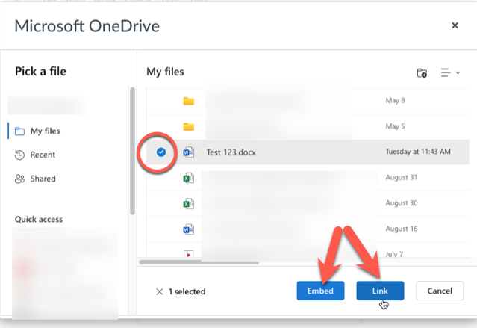Click the August 30 date text
The image size is (477, 328).
402,202
